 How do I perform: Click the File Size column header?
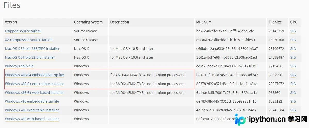point(275,22)
